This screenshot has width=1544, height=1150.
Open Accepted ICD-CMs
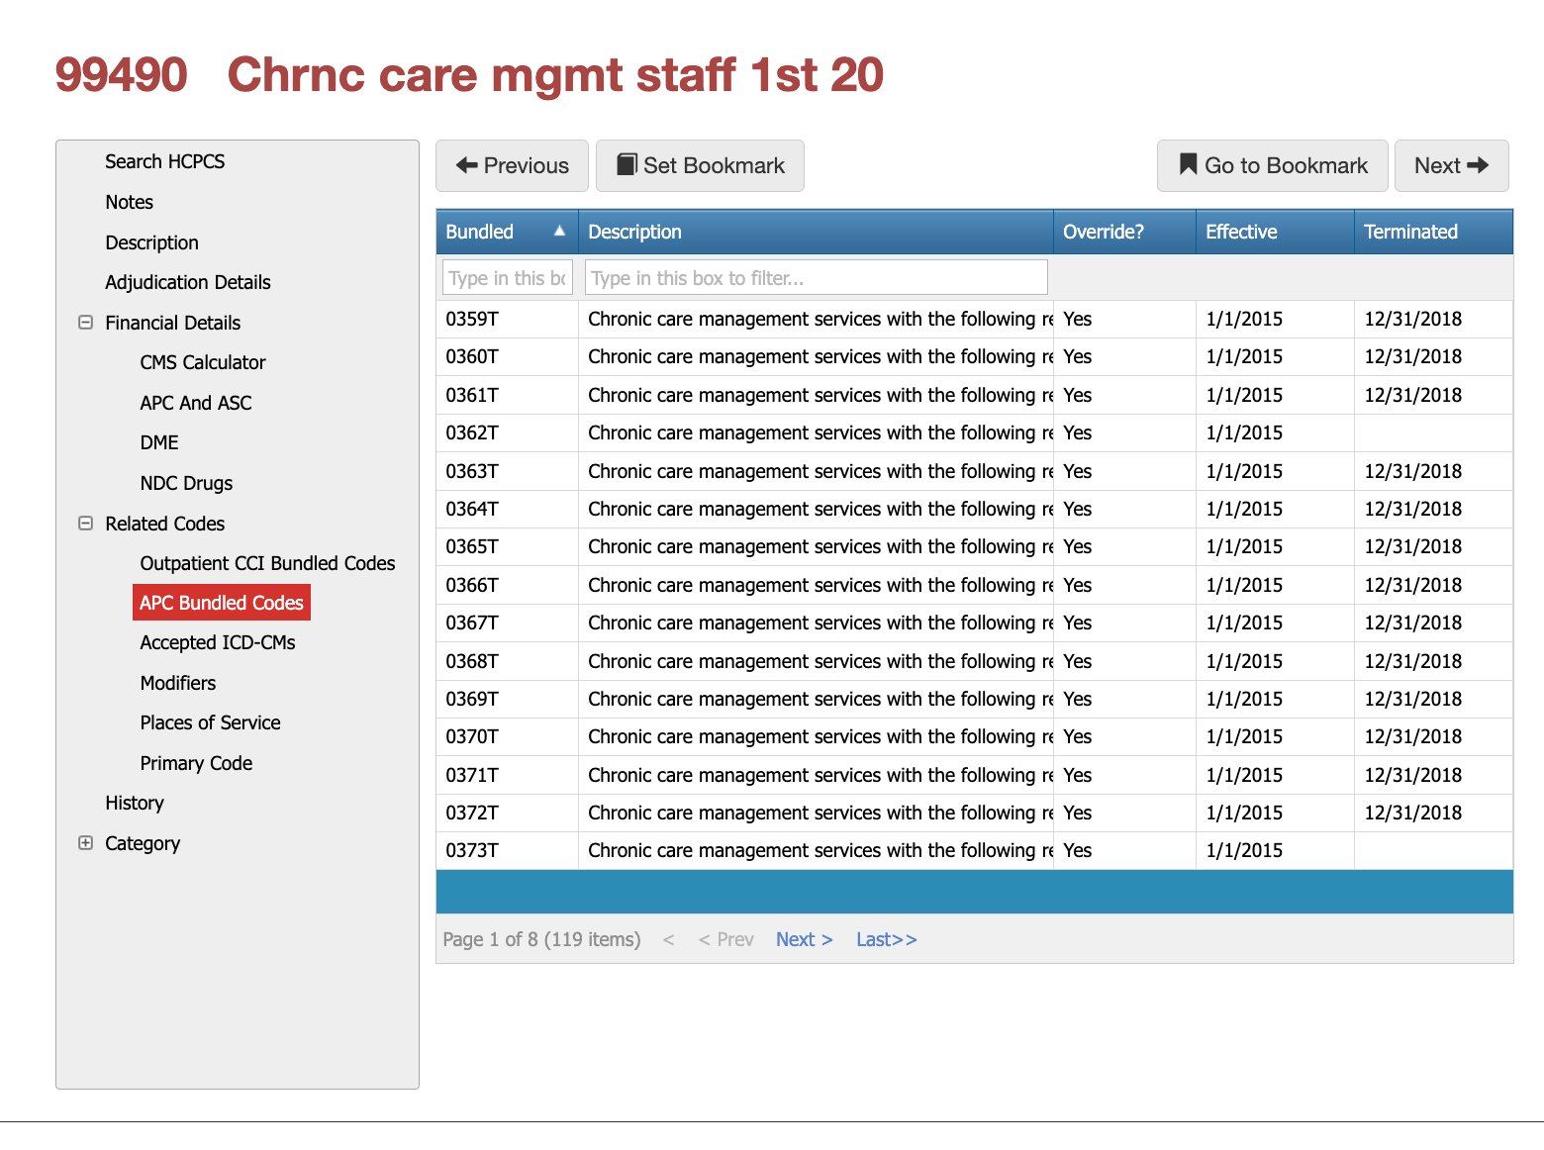tap(218, 642)
